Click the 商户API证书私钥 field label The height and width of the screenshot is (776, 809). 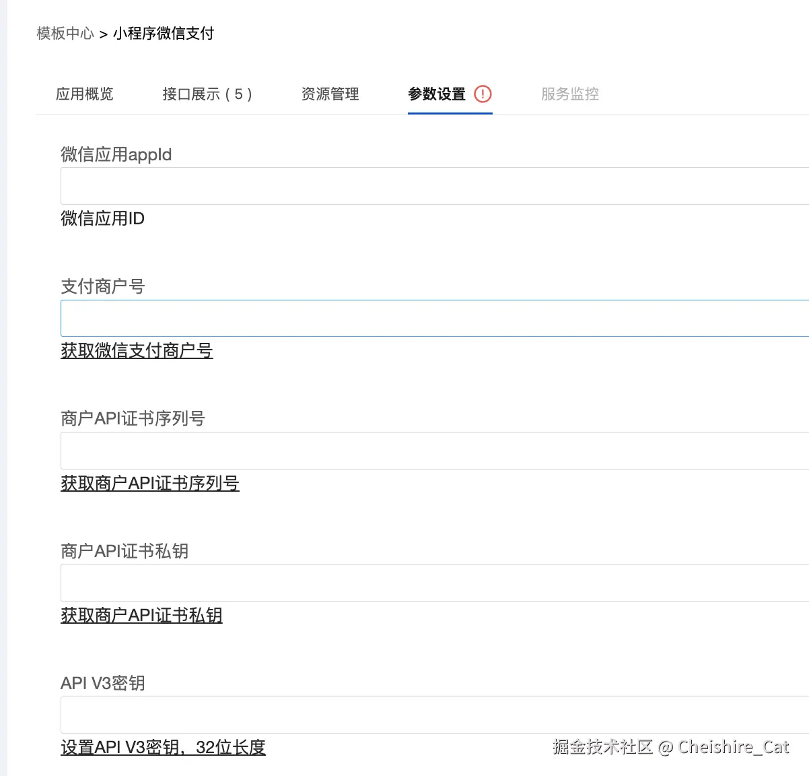tap(125, 551)
